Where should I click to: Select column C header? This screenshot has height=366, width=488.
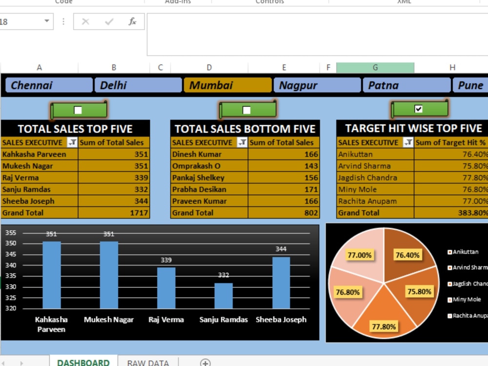click(x=160, y=67)
